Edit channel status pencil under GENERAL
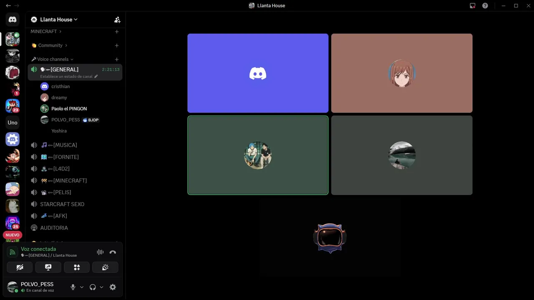This screenshot has height=300, width=534. pos(96,77)
